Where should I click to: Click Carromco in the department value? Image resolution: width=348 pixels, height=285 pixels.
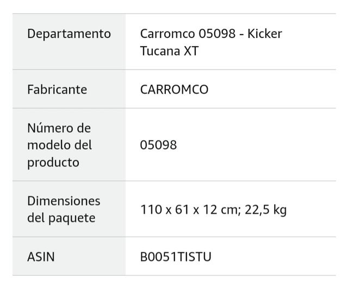[x=169, y=34]
